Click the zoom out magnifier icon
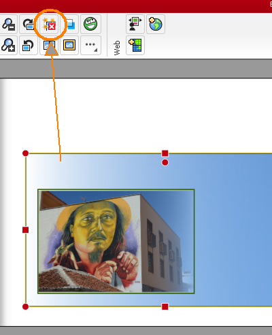 (x=8, y=24)
